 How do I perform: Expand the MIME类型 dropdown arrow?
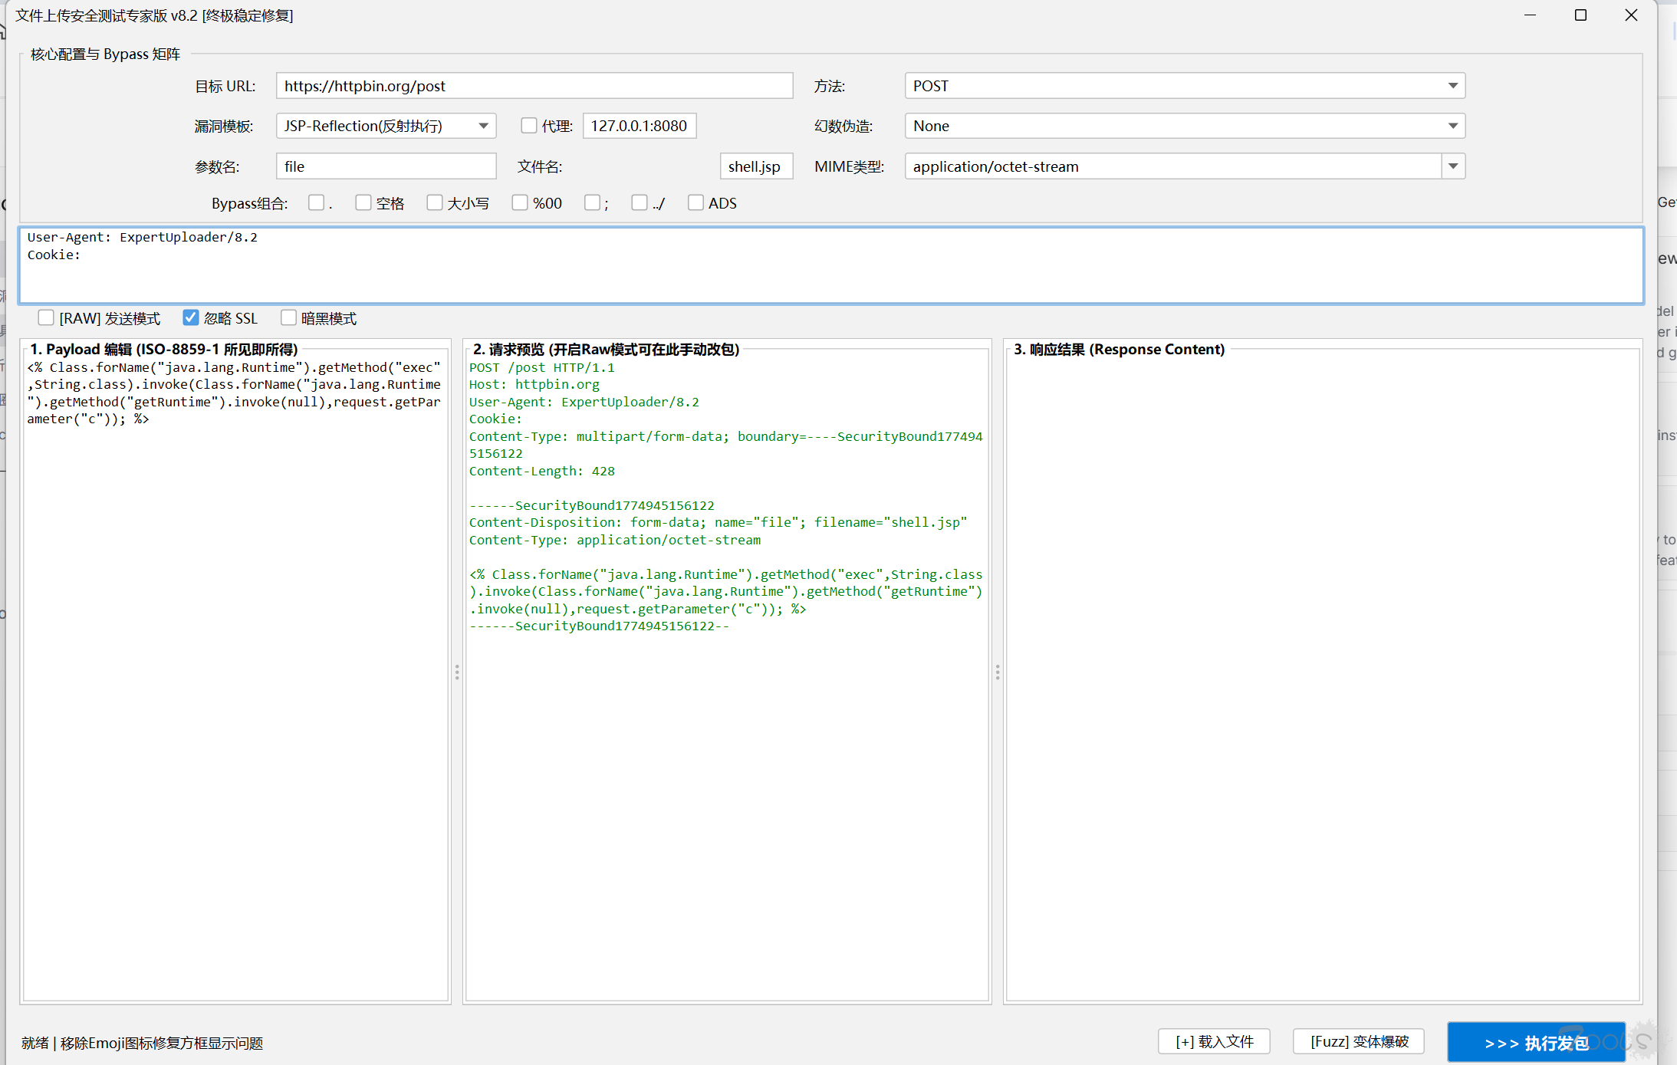pyautogui.click(x=1452, y=166)
